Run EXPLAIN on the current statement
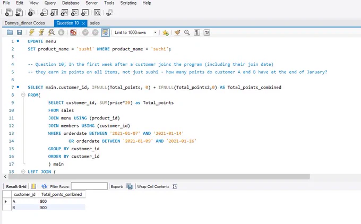The height and width of the screenshot is (224, 361). coord(51,32)
